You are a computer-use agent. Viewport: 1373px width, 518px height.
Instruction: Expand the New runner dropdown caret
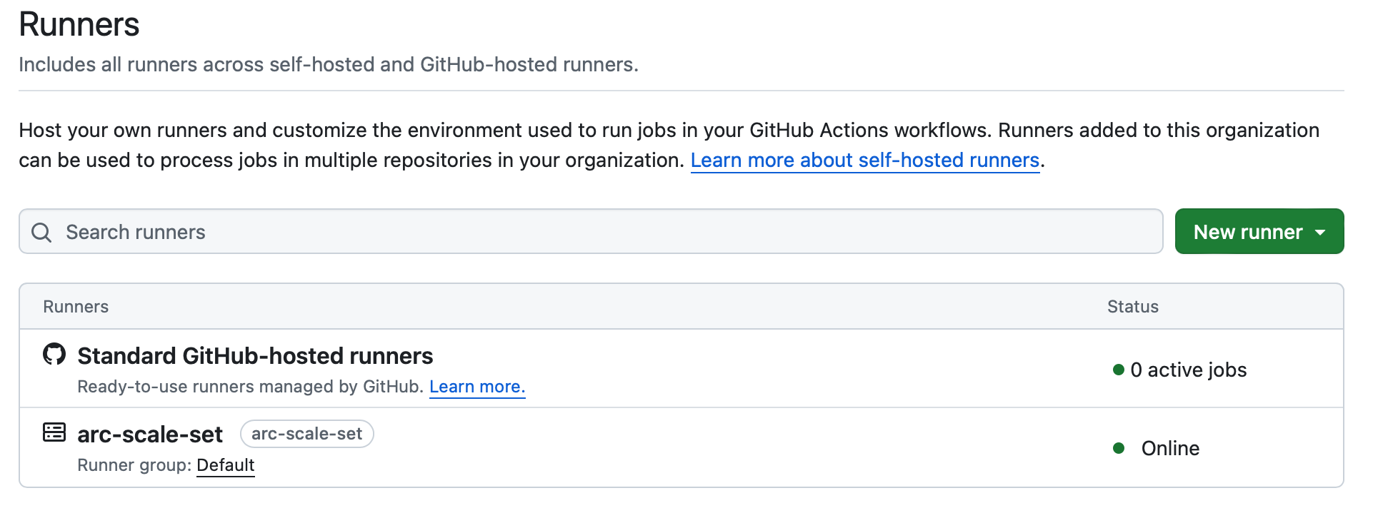[x=1320, y=233]
